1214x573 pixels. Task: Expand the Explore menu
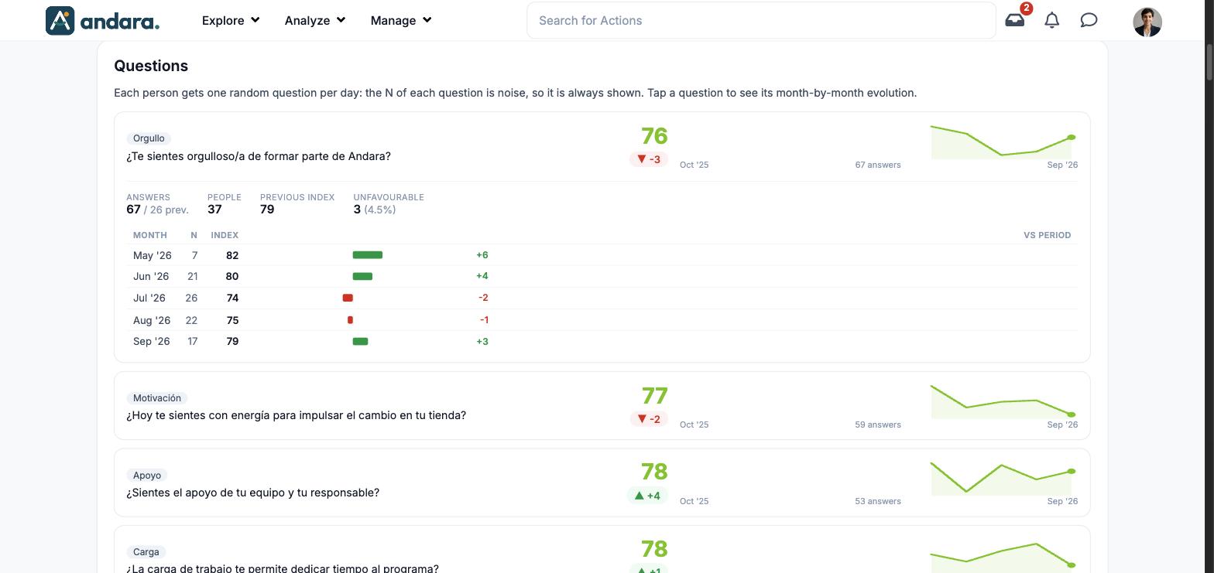pos(231,20)
